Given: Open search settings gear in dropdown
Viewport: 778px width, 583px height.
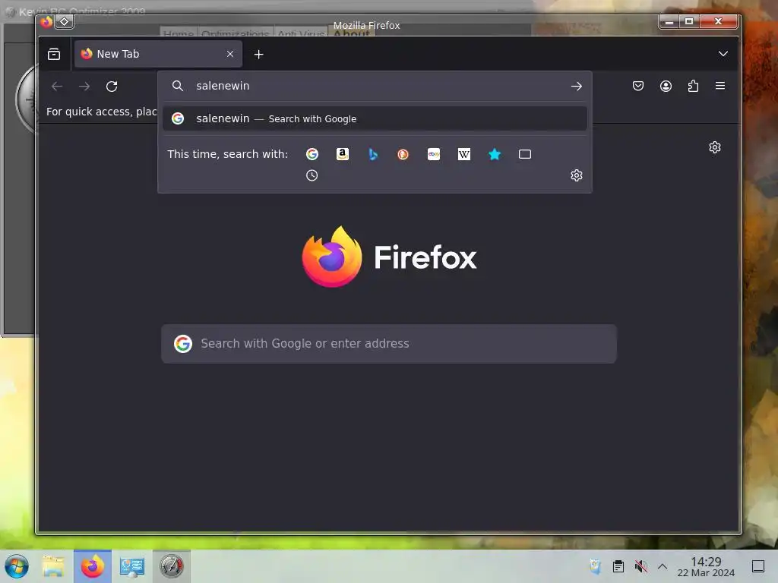Looking at the screenshot, I should pos(576,175).
